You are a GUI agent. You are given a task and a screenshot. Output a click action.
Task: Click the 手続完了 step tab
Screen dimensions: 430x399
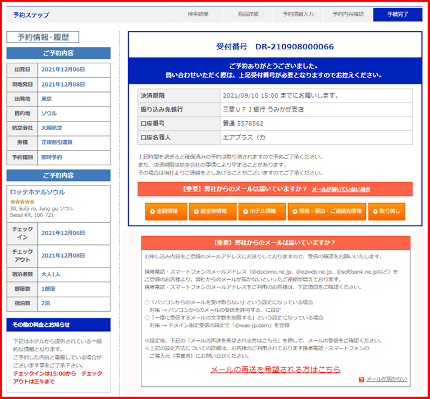[397, 15]
